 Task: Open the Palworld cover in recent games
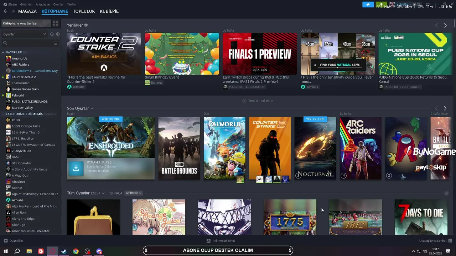224,148
